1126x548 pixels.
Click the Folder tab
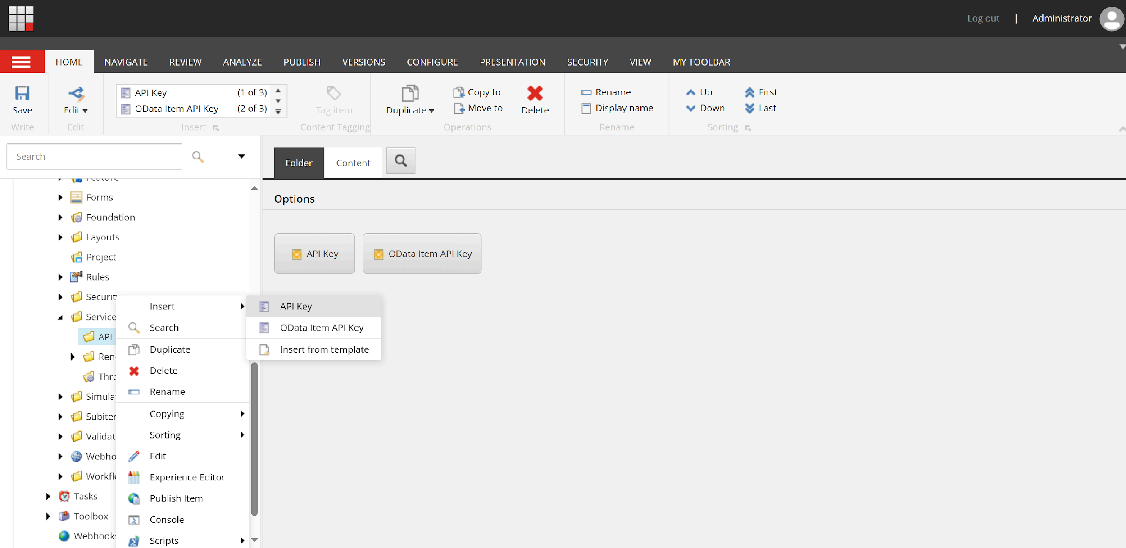(x=299, y=163)
